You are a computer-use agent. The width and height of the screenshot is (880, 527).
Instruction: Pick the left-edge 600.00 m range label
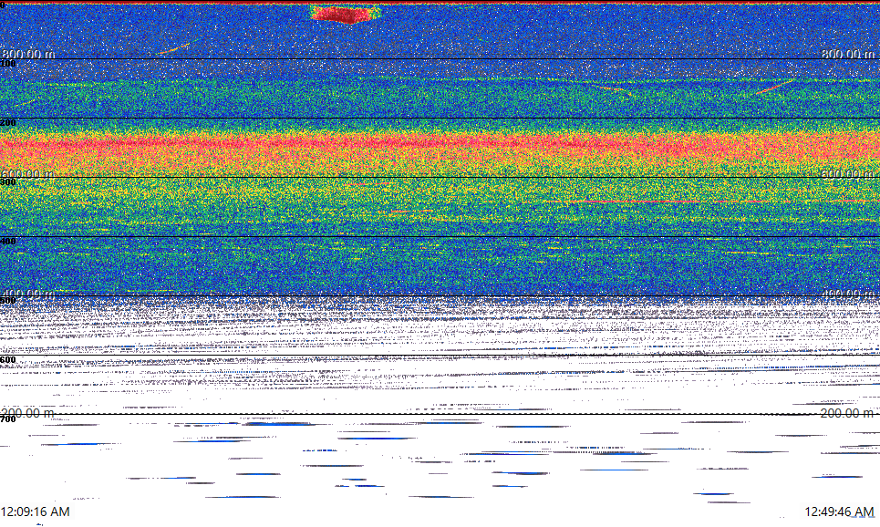point(28,174)
